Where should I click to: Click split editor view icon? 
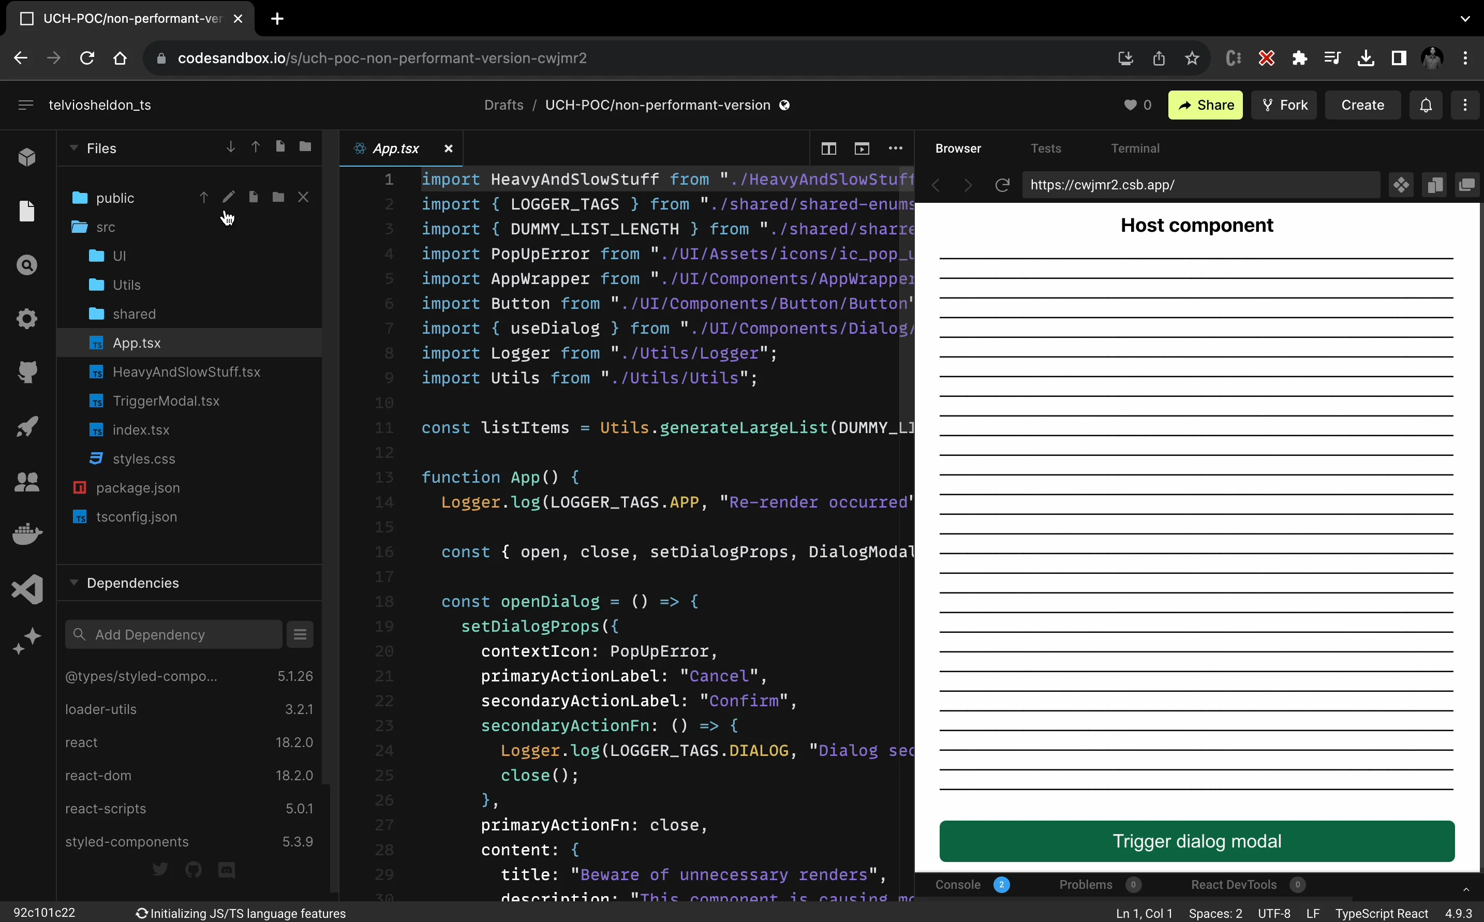tap(828, 148)
